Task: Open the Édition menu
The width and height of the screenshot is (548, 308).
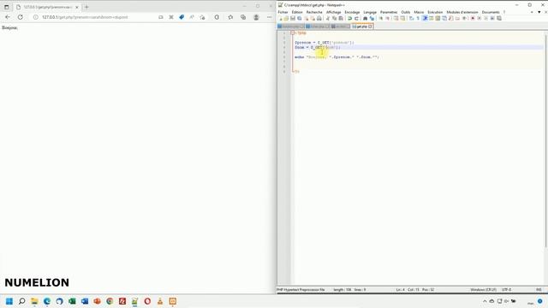Action: tap(297, 12)
